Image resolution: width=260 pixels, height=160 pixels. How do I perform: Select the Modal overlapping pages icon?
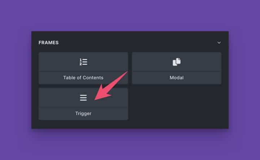pos(177,62)
